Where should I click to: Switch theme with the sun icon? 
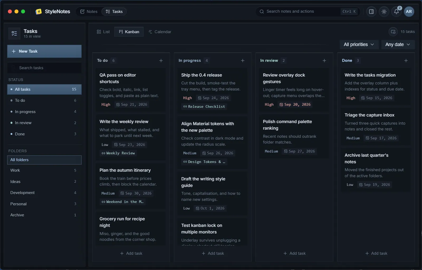click(x=384, y=12)
